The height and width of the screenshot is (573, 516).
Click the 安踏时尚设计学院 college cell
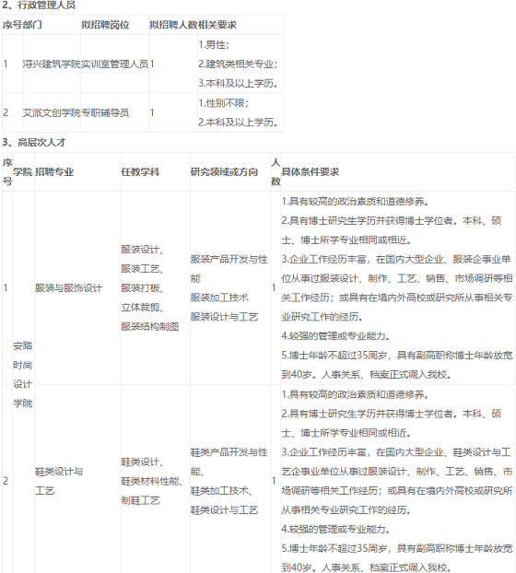click(x=23, y=375)
